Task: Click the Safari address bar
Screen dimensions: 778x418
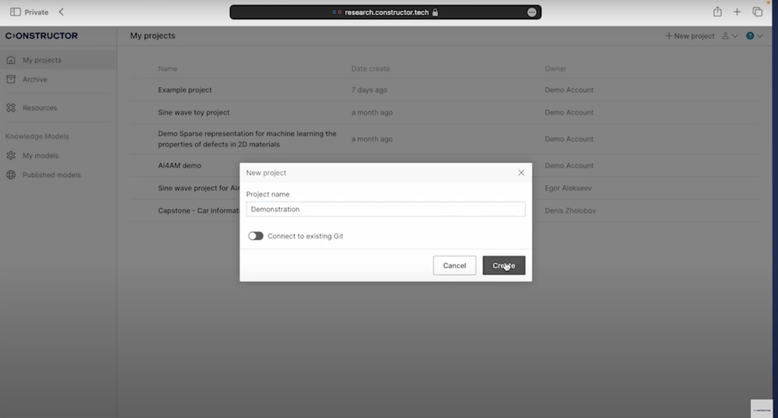Action: click(386, 12)
